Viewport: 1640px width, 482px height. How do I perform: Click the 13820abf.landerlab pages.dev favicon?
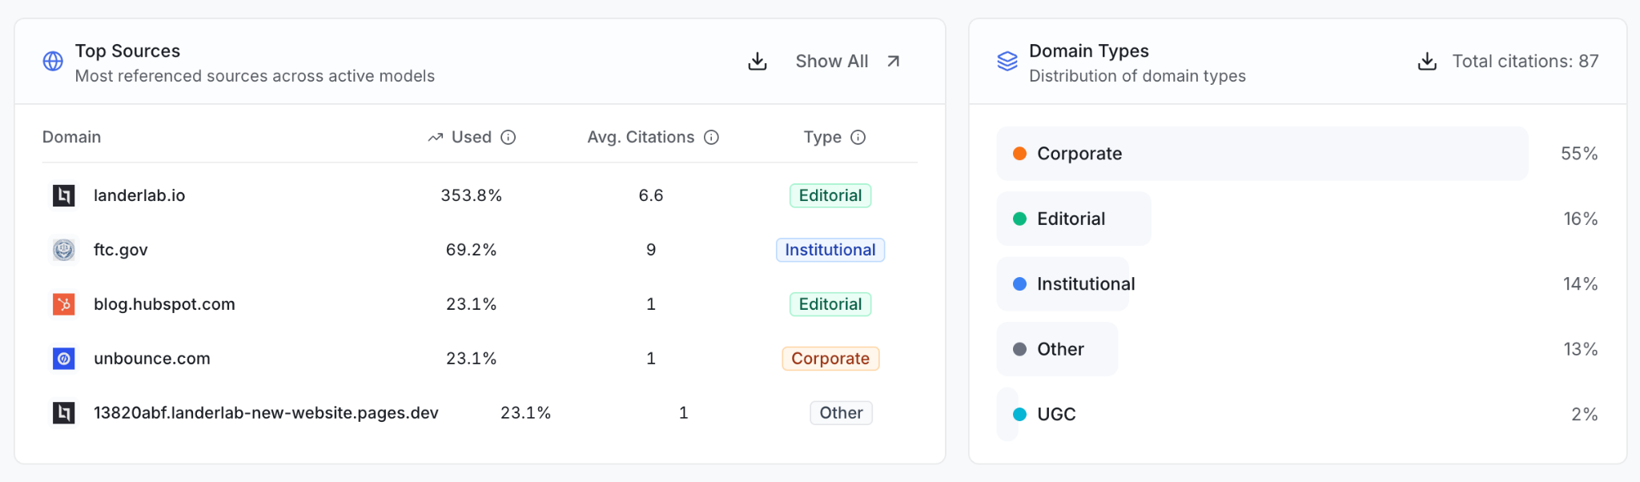[x=64, y=413]
